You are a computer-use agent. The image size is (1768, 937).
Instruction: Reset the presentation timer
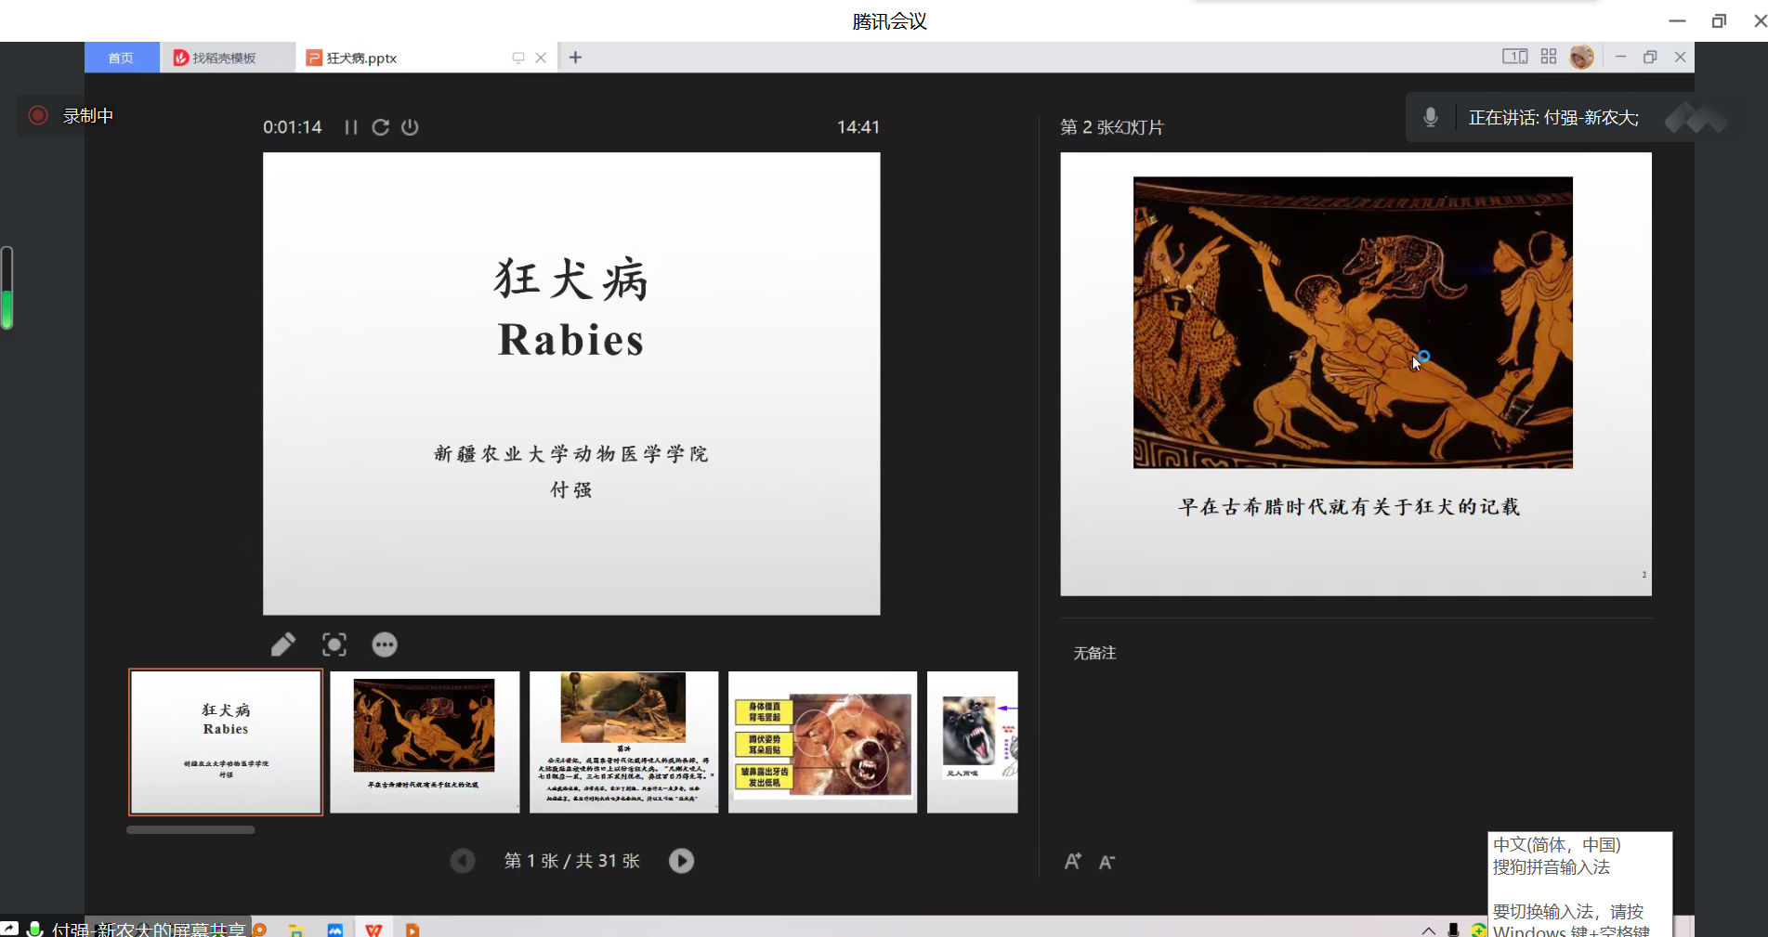click(380, 127)
